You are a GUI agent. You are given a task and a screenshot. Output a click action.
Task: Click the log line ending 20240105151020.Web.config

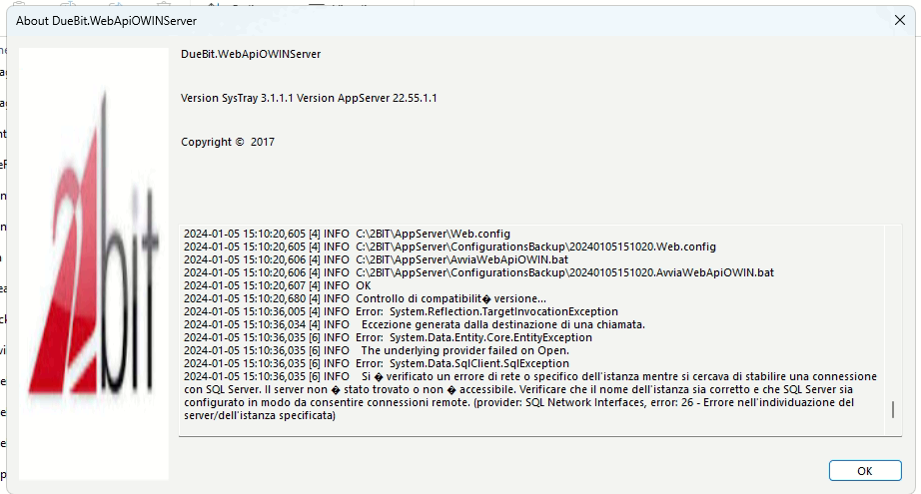[450, 247]
